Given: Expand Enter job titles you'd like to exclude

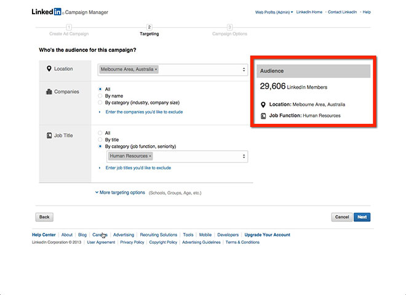Looking at the screenshot, I should 138,168.
